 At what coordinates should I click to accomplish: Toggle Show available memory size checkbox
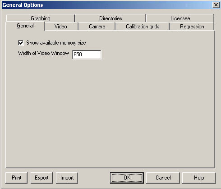pos(21,43)
